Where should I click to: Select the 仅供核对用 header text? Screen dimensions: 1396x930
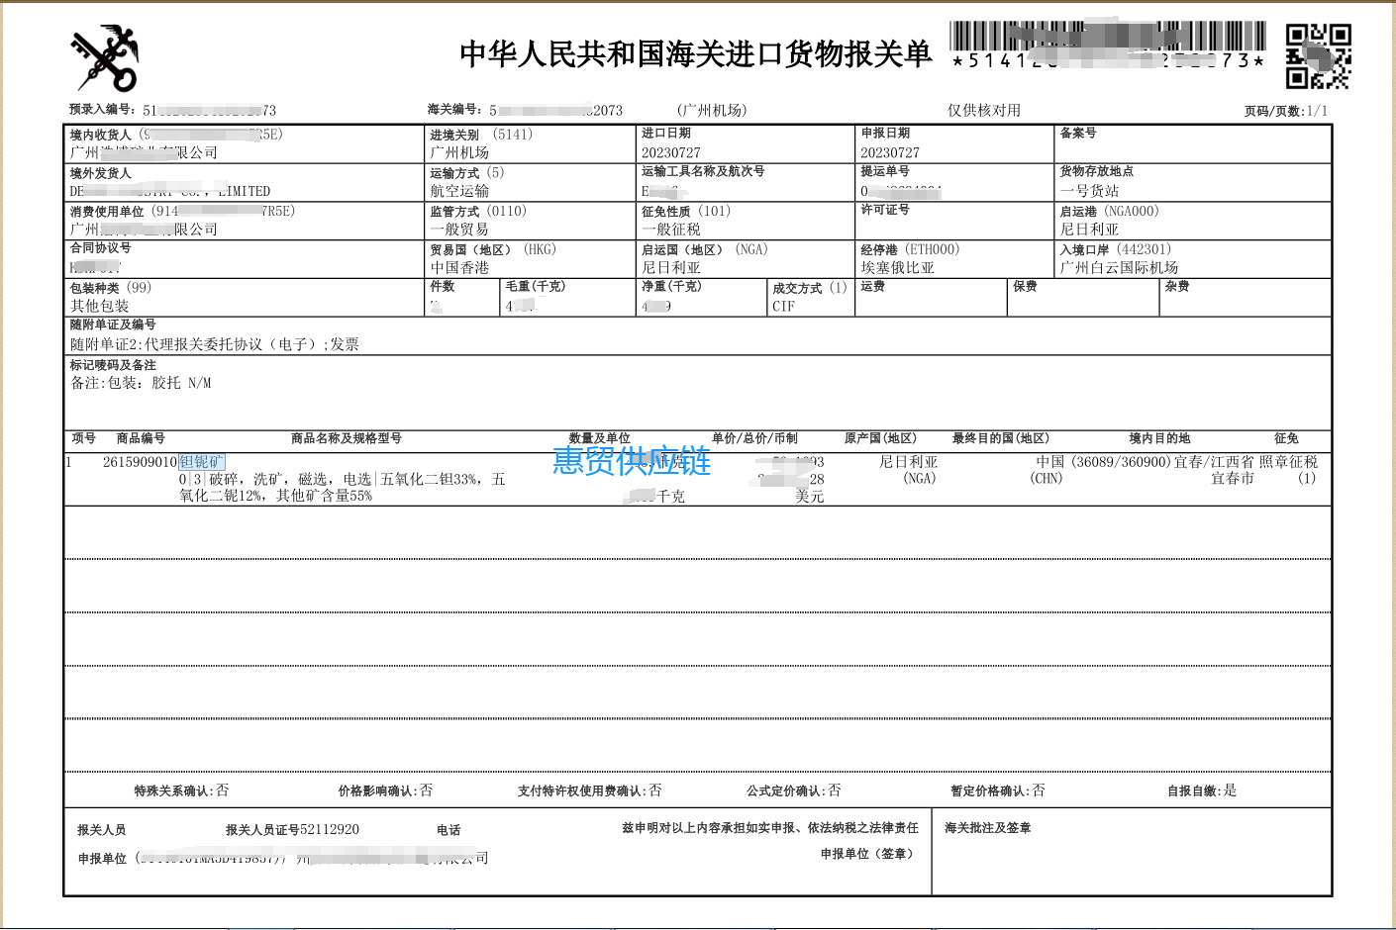984,110
